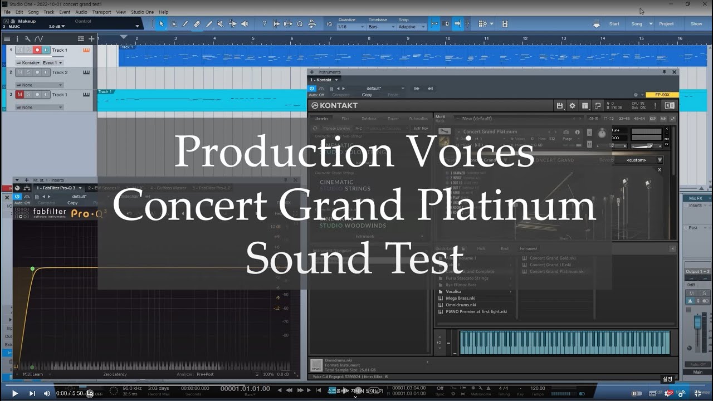
Task: Open Transport menu
Action: pyautogui.click(x=101, y=12)
